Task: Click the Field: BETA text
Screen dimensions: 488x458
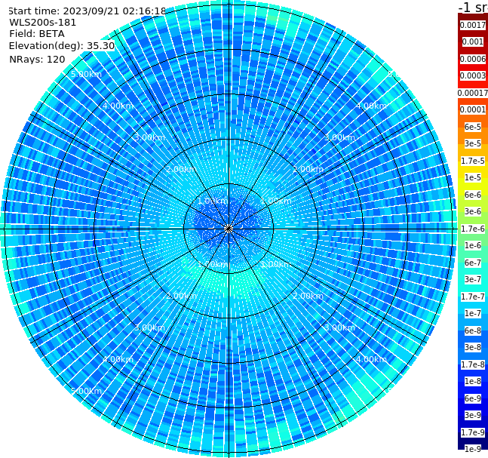Action: coord(37,34)
